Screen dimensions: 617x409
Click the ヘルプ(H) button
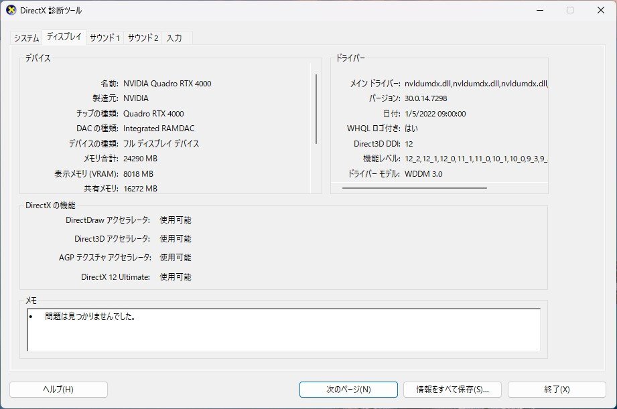coord(58,390)
